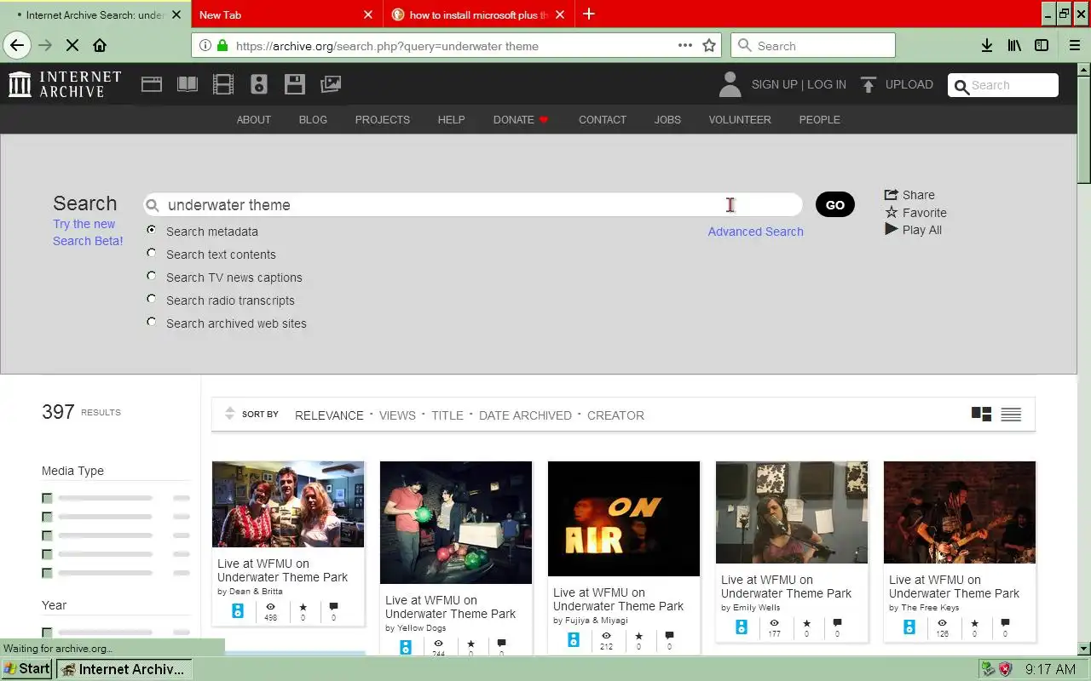Sort results by DATE ARCHIVED
The width and height of the screenshot is (1091, 681).
click(x=525, y=415)
